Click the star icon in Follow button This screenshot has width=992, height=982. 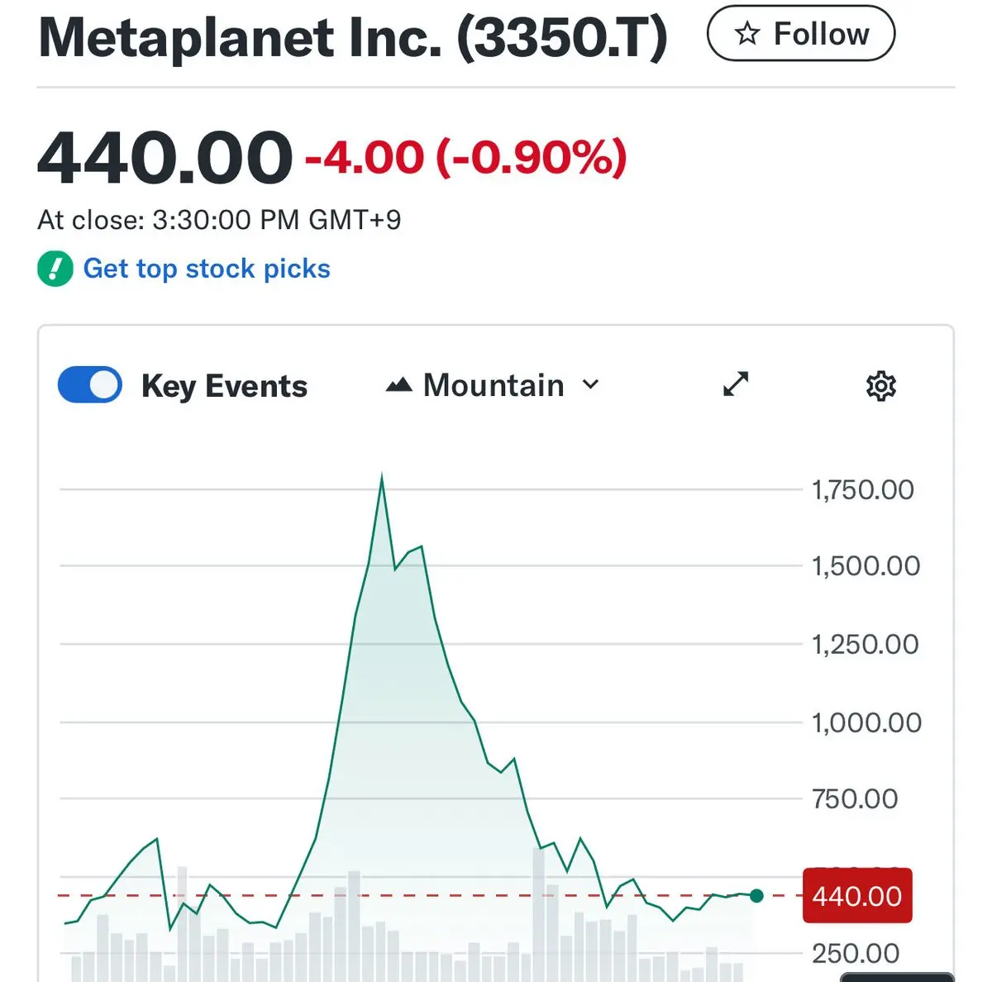coord(747,34)
